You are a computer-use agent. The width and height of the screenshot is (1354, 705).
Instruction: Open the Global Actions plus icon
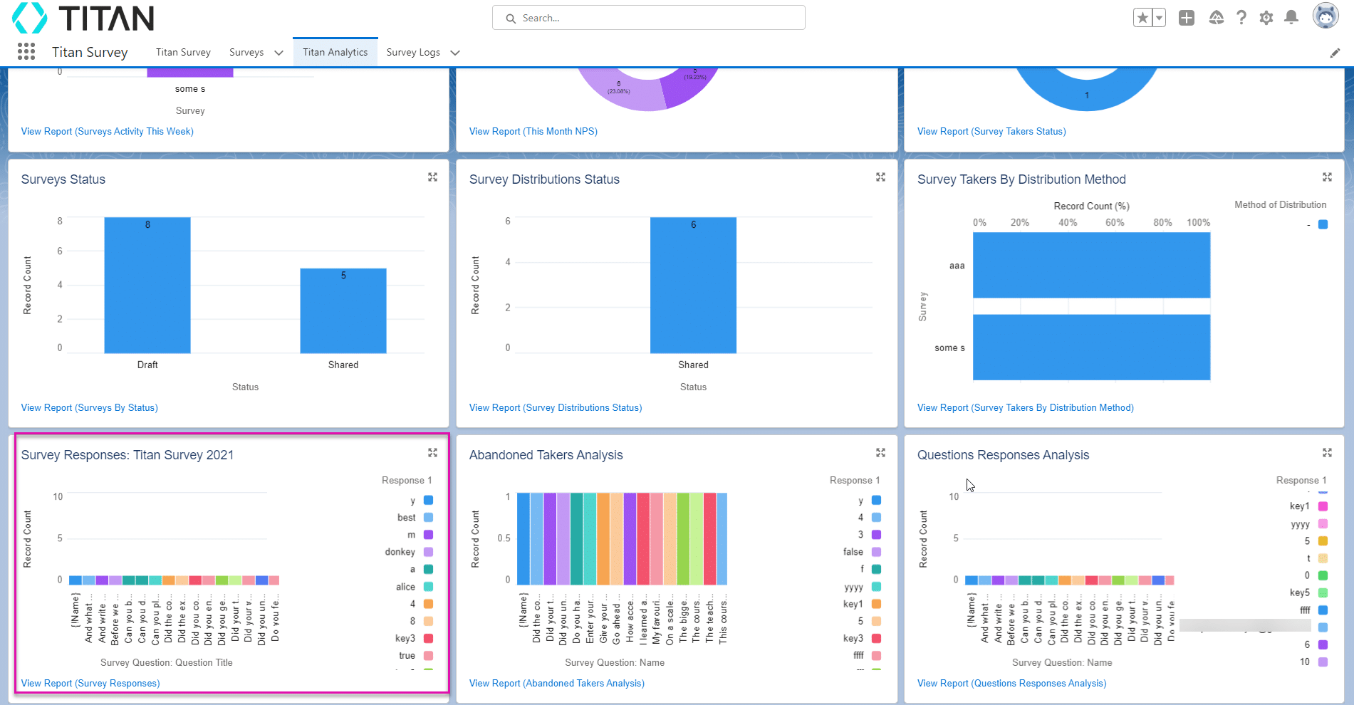(1186, 18)
